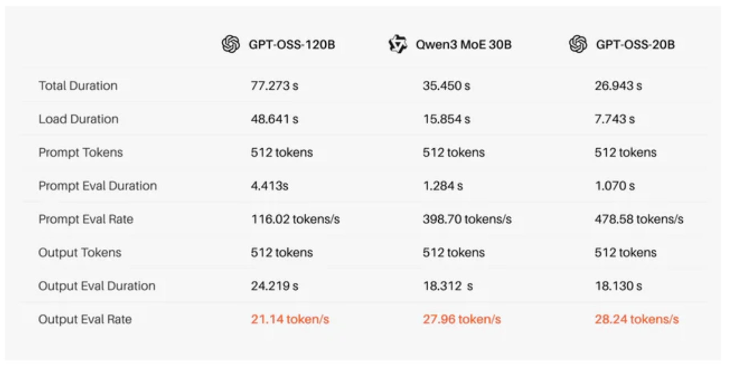Screen dimensions: 730x367
Task: Click the Output Eval Rate row label
Action: [85, 319]
